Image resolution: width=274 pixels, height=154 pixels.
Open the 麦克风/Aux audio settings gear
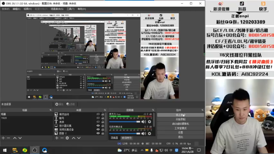point(149,121)
